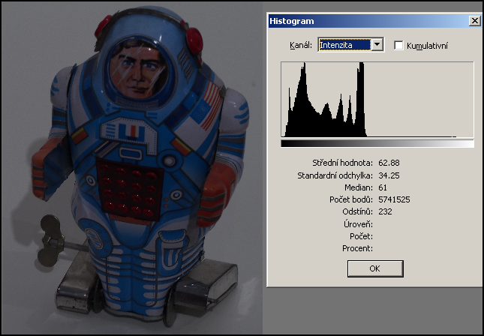Image resolution: width=484 pixels, height=336 pixels.
Task: Open the Kanál dropdown arrow
Action: (377, 45)
